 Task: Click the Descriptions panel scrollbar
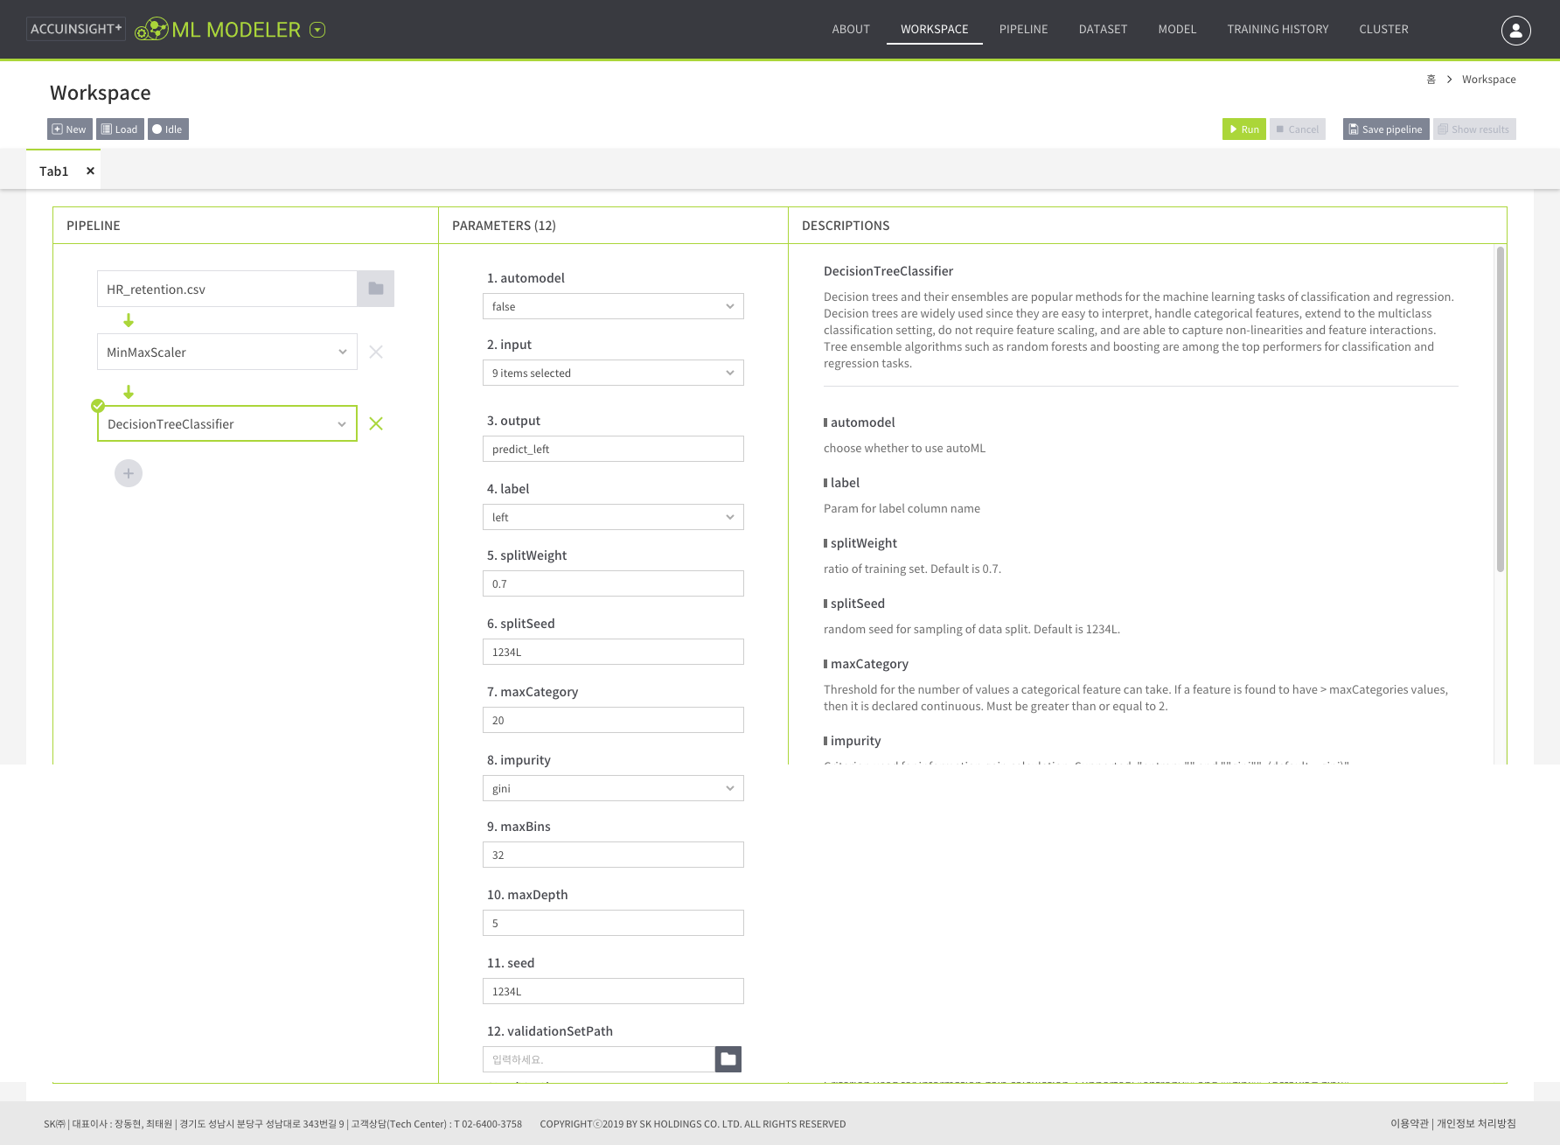[x=1501, y=409]
